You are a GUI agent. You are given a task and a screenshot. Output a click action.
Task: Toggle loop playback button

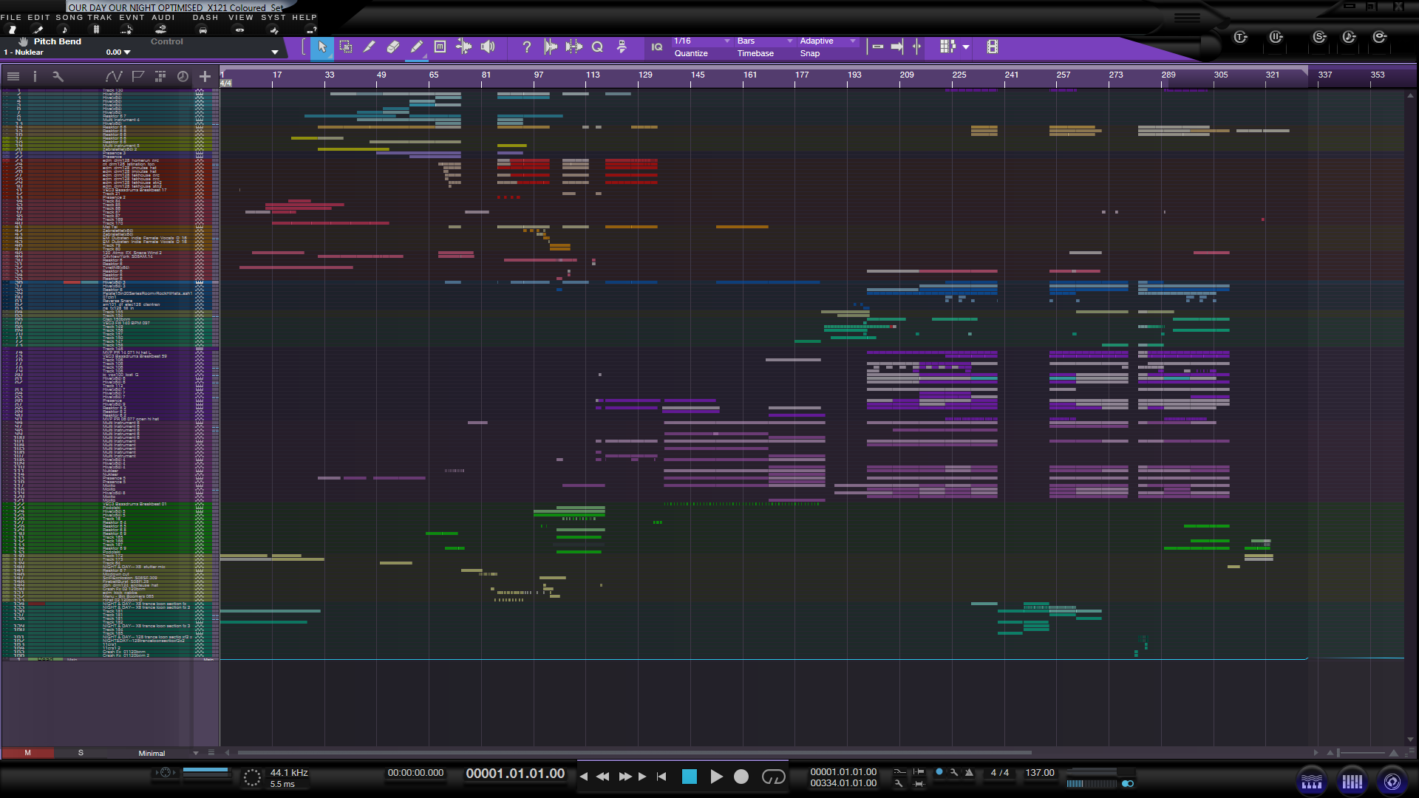tap(774, 777)
